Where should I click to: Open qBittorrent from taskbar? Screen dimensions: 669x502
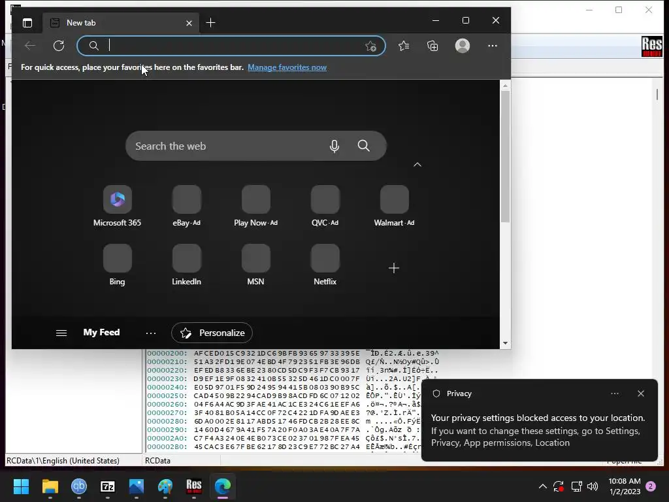79,486
